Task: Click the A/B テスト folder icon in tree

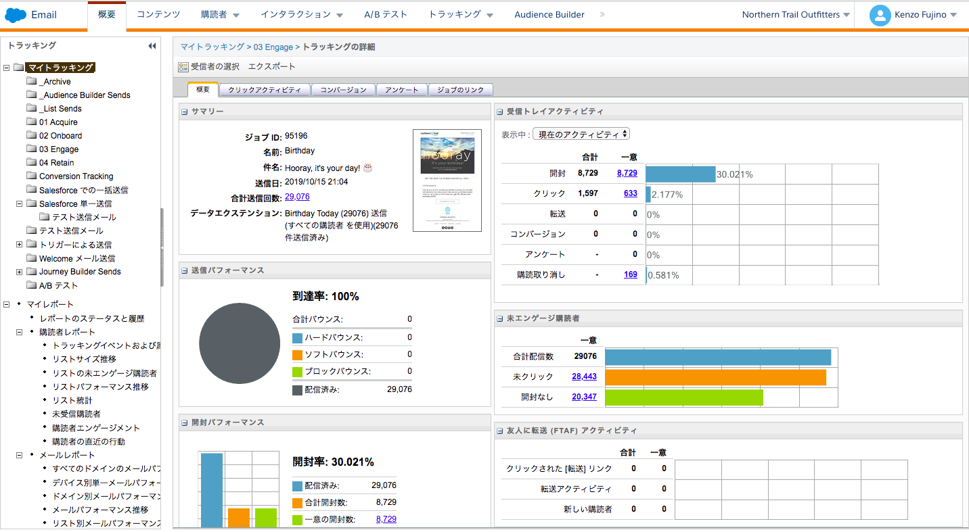Action: coord(32,285)
